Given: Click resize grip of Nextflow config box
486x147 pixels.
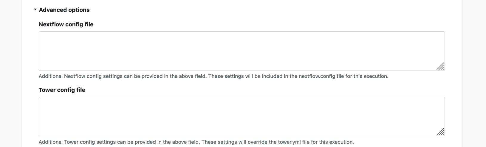Looking at the screenshot, I should (x=440, y=66).
